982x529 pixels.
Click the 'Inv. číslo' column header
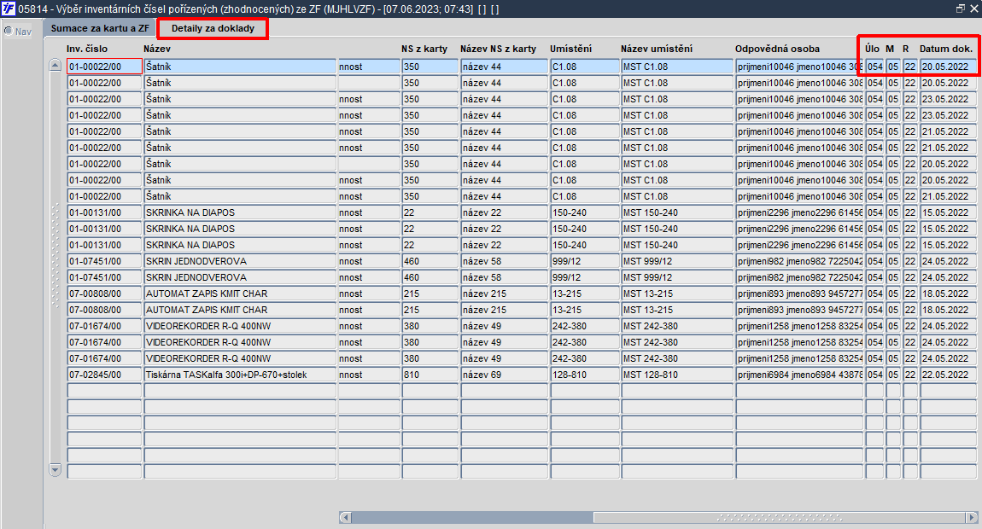(x=87, y=49)
